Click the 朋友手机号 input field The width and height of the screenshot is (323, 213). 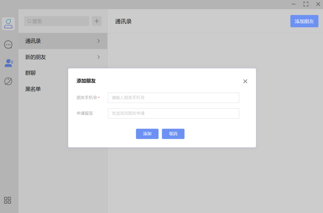pyautogui.click(x=173, y=98)
